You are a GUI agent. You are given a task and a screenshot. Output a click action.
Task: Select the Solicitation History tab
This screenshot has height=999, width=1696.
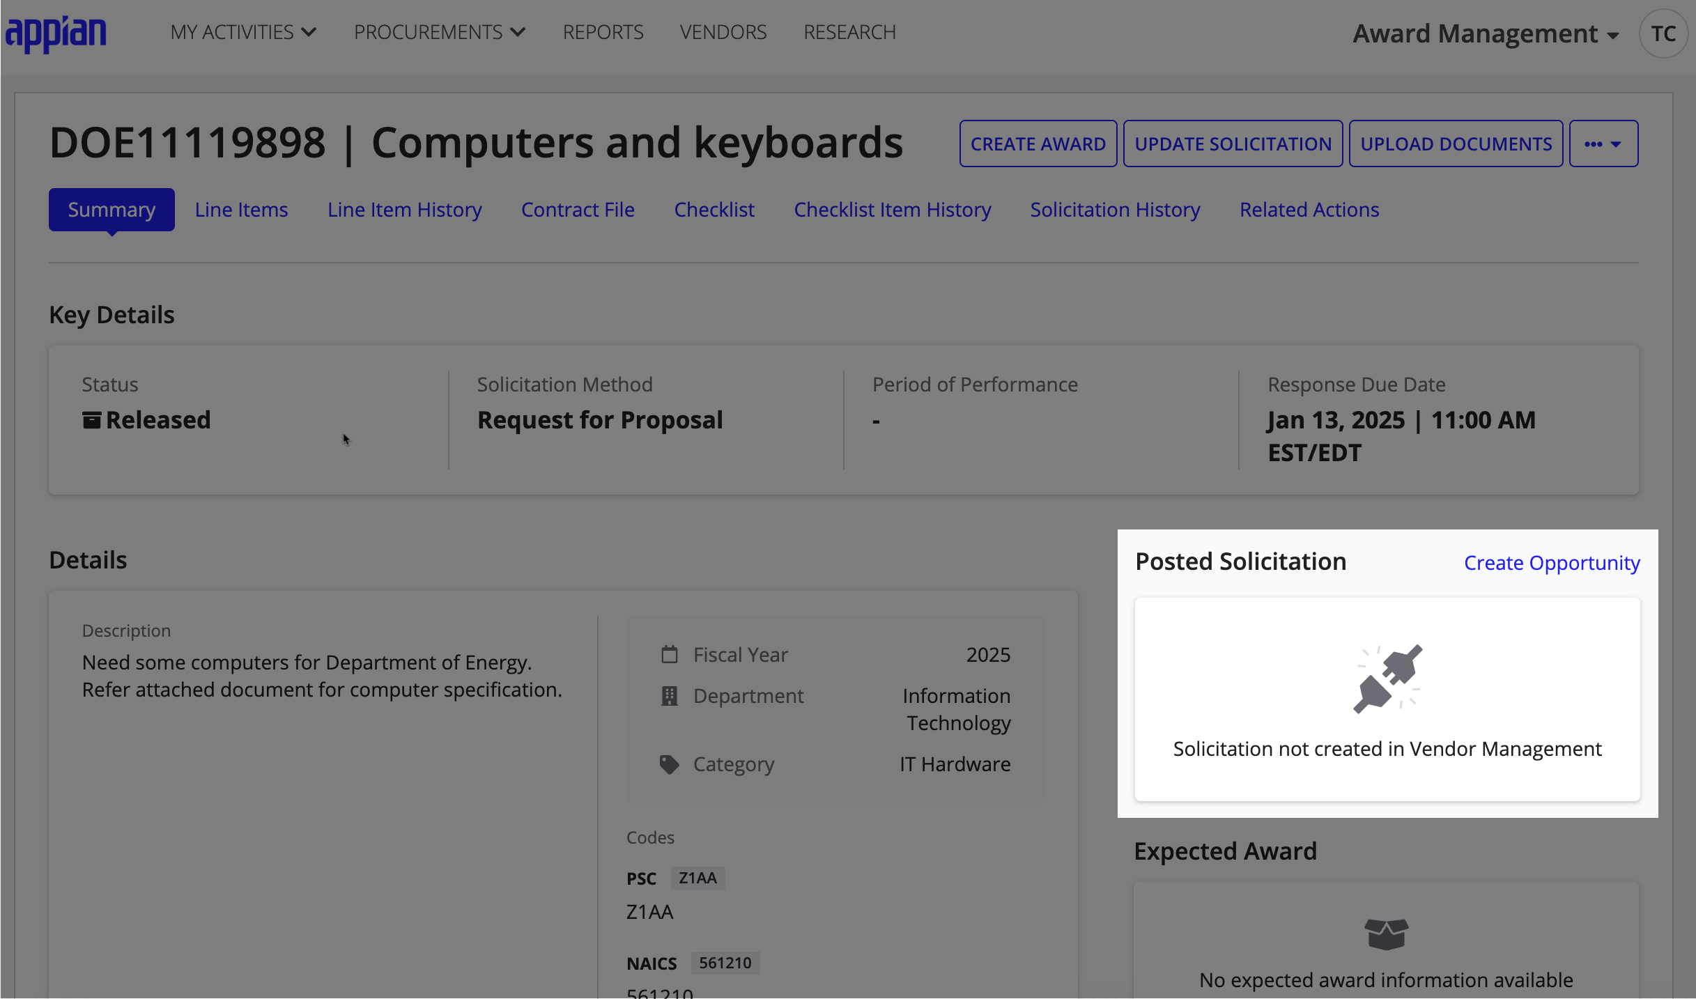[x=1114, y=209]
